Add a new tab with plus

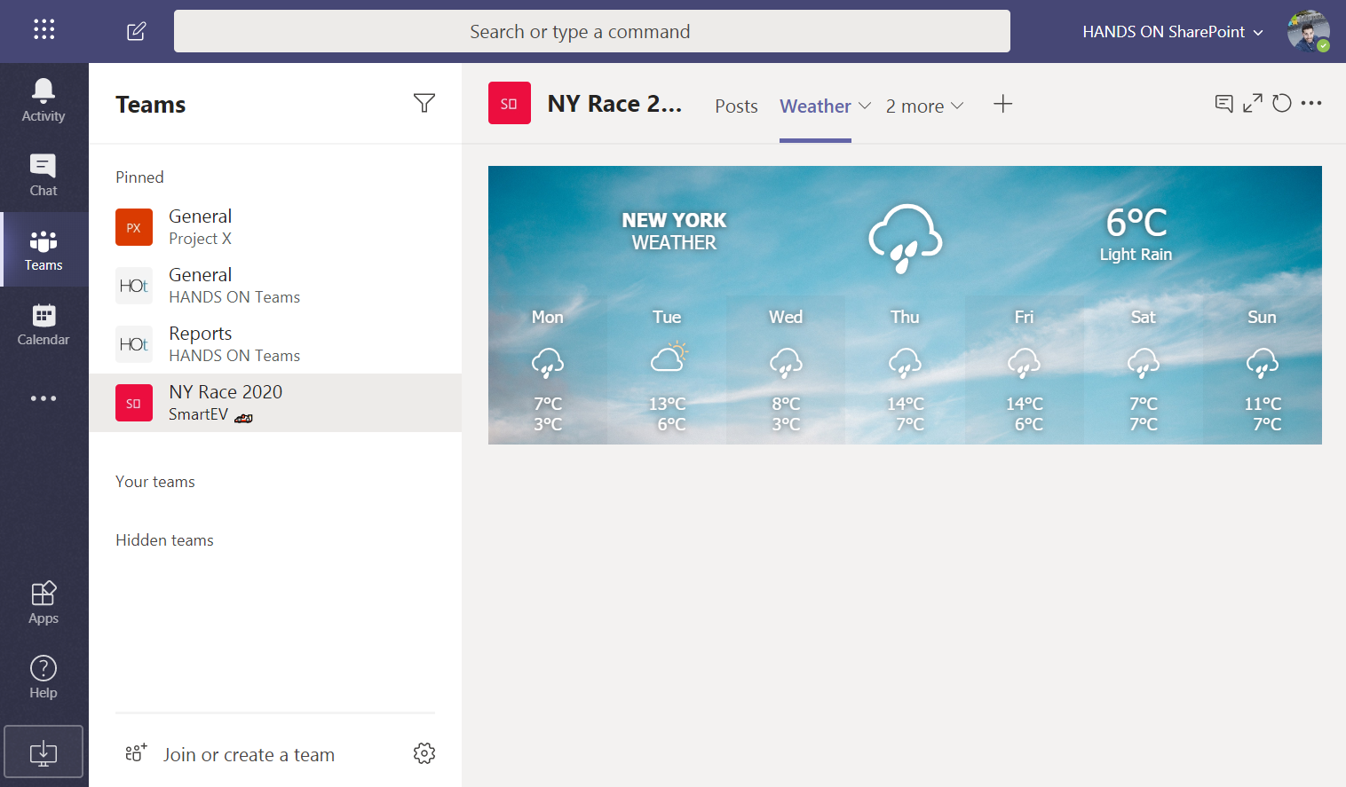point(1002,104)
